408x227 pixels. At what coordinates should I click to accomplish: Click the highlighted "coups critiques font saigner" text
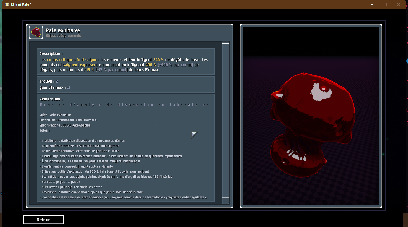coord(73,60)
